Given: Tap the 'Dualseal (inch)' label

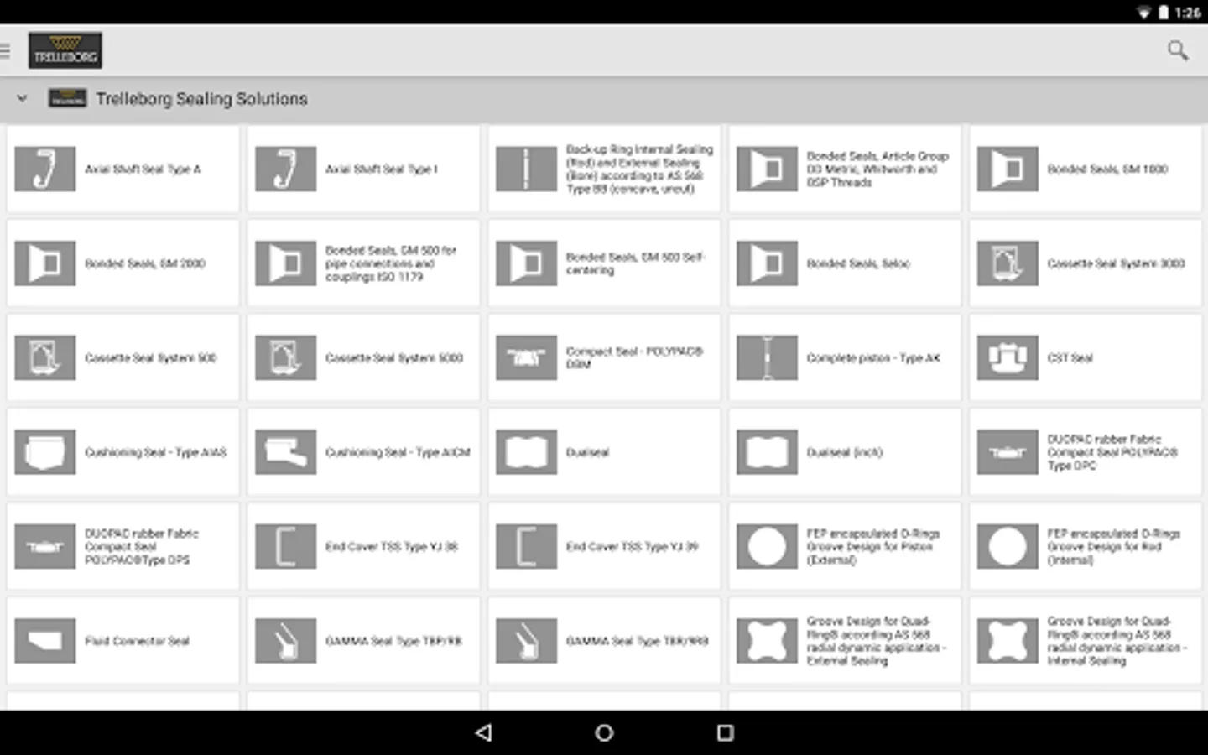Looking at the screenshot, I should coord(845,452).
